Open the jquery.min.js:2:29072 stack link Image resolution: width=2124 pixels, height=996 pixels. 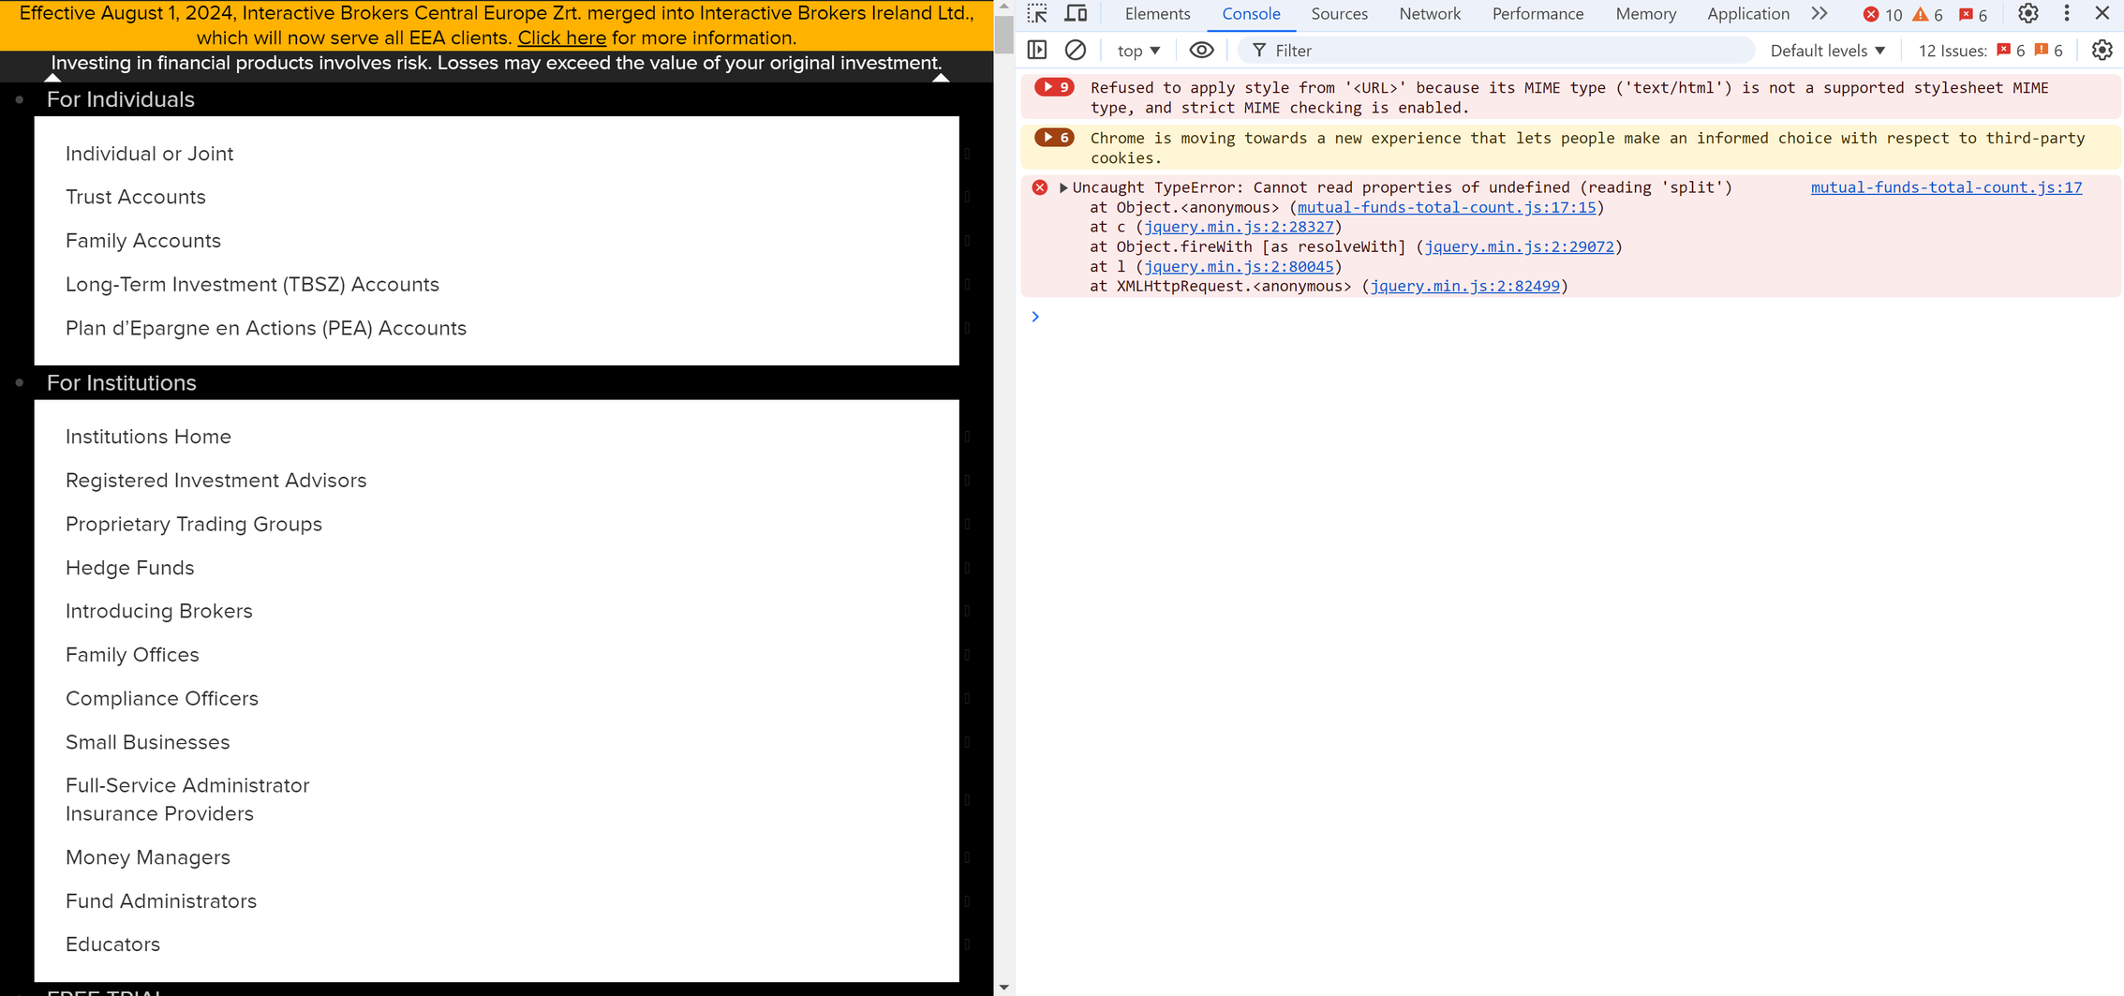tap(1519, 246)
